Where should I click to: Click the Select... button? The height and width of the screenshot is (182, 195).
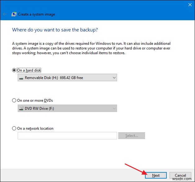click(x=132, y=136)
